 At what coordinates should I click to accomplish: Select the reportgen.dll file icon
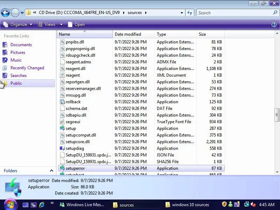tap(62, 82)
